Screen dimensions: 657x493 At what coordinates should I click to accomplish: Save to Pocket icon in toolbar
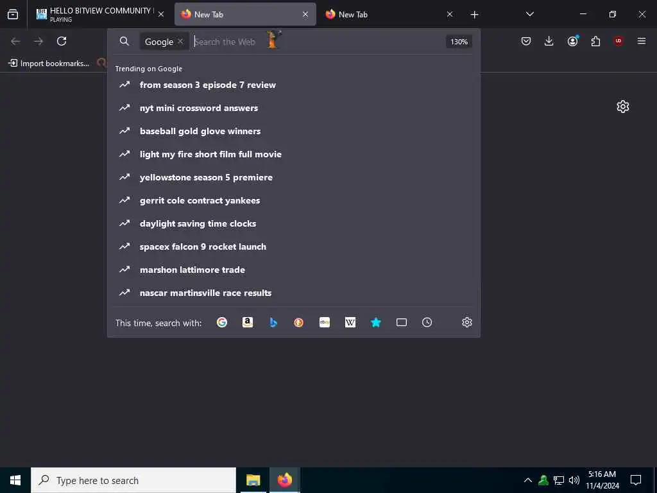526,41
